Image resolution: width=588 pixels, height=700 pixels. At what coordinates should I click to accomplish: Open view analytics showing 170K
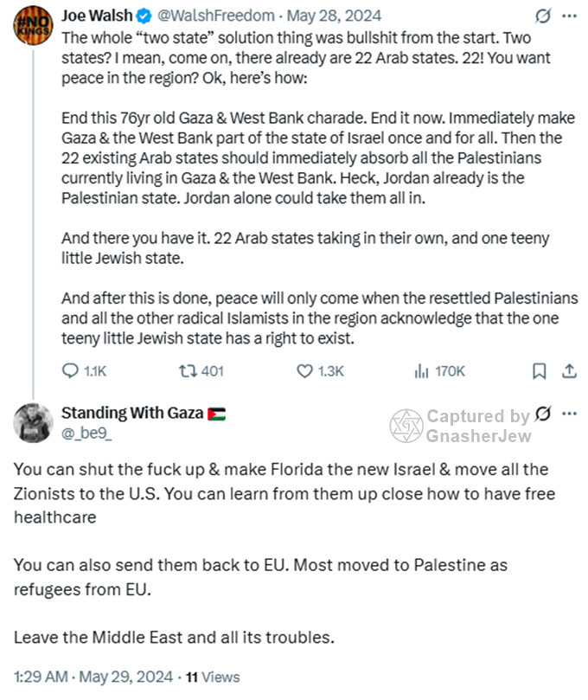pyautogui.click(x=422, y=370)
